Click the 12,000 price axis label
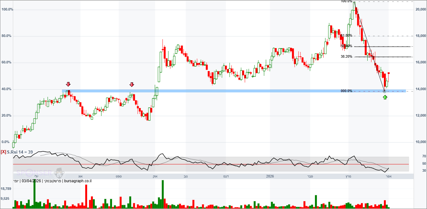Viewport: 427px width, 209px height. click(421, 116)
